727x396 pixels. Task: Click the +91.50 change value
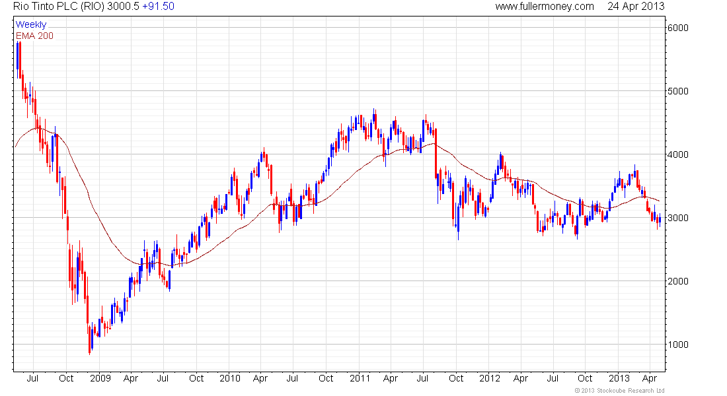[159, 7]
